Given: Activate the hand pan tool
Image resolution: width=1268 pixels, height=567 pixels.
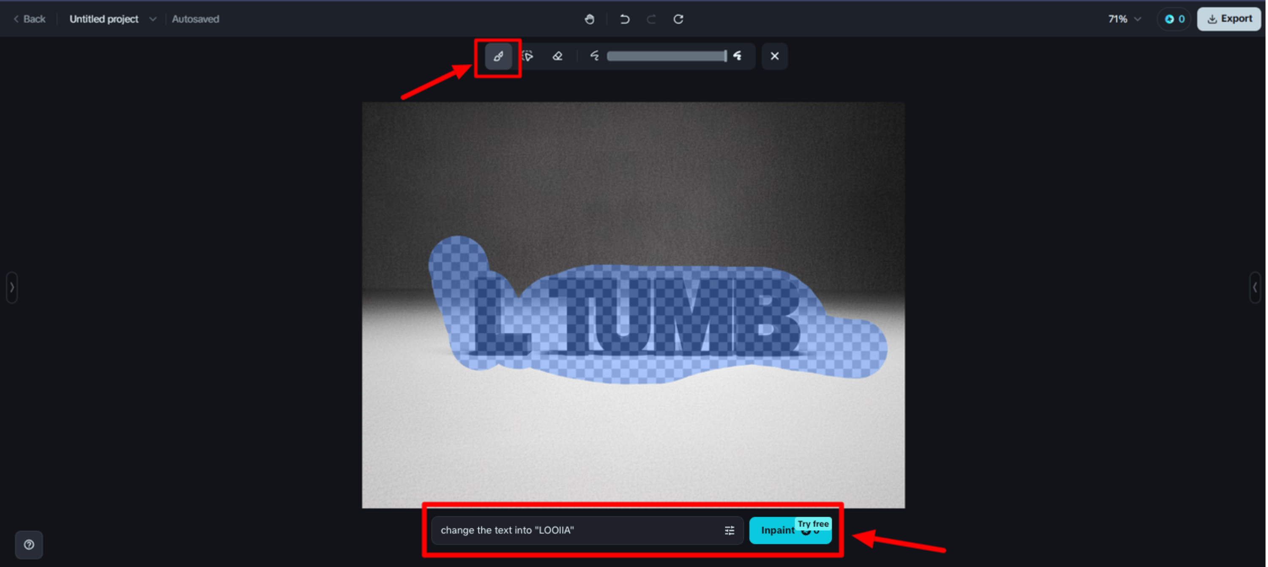Looking at the screenshot, I should 589,19.
